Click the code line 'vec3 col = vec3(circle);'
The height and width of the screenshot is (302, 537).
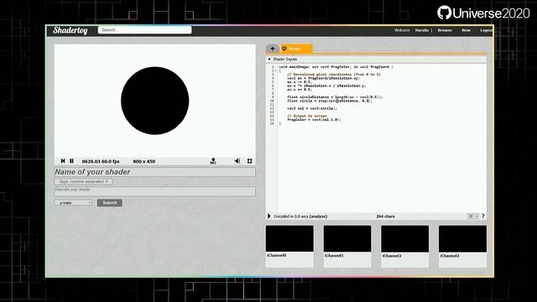(312, 108)
